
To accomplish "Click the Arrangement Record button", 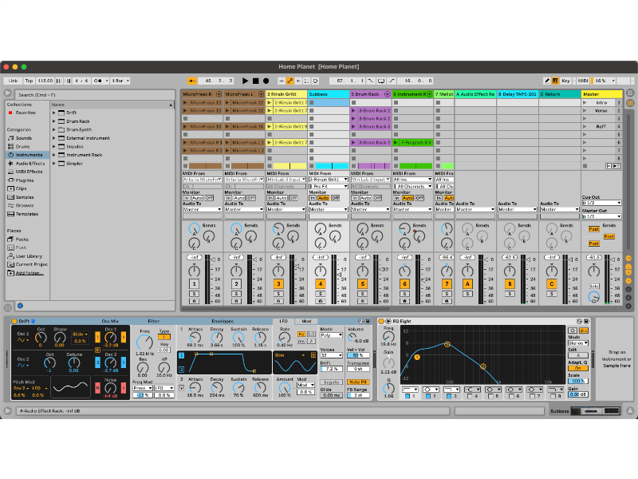I will [266, 81].
